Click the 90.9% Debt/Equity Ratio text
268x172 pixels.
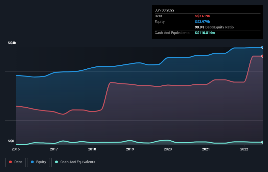click(x=214, y=27)
